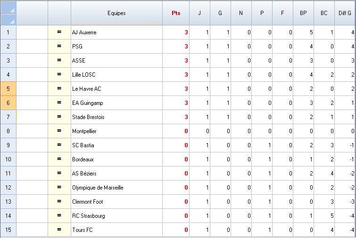Click the Diff G column header
The width and height of the screenshot is (356, 238).
pyautogui.click(x=345, y=13)
